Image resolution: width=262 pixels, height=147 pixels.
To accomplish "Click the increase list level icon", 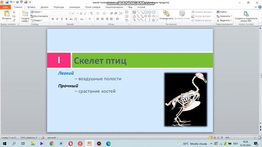I will pos(115,13).
